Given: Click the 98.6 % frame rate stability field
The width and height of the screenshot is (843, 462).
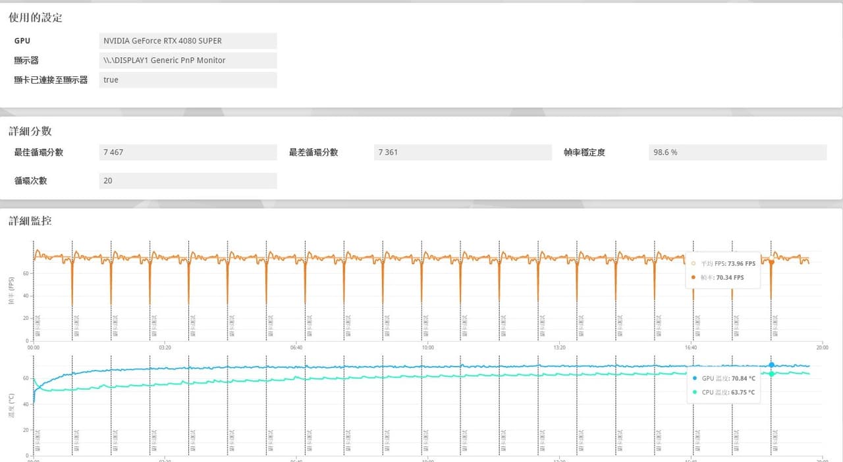Looking at the screenshot, I should pyautogui.click(x=738, y=152).
